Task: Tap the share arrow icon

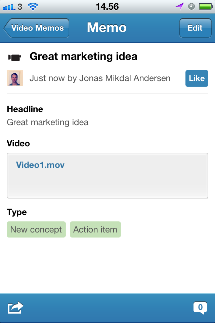Action: [x=15, y=308]
